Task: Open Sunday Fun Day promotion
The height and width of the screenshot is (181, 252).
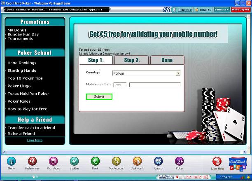Action: pos(23,34)
